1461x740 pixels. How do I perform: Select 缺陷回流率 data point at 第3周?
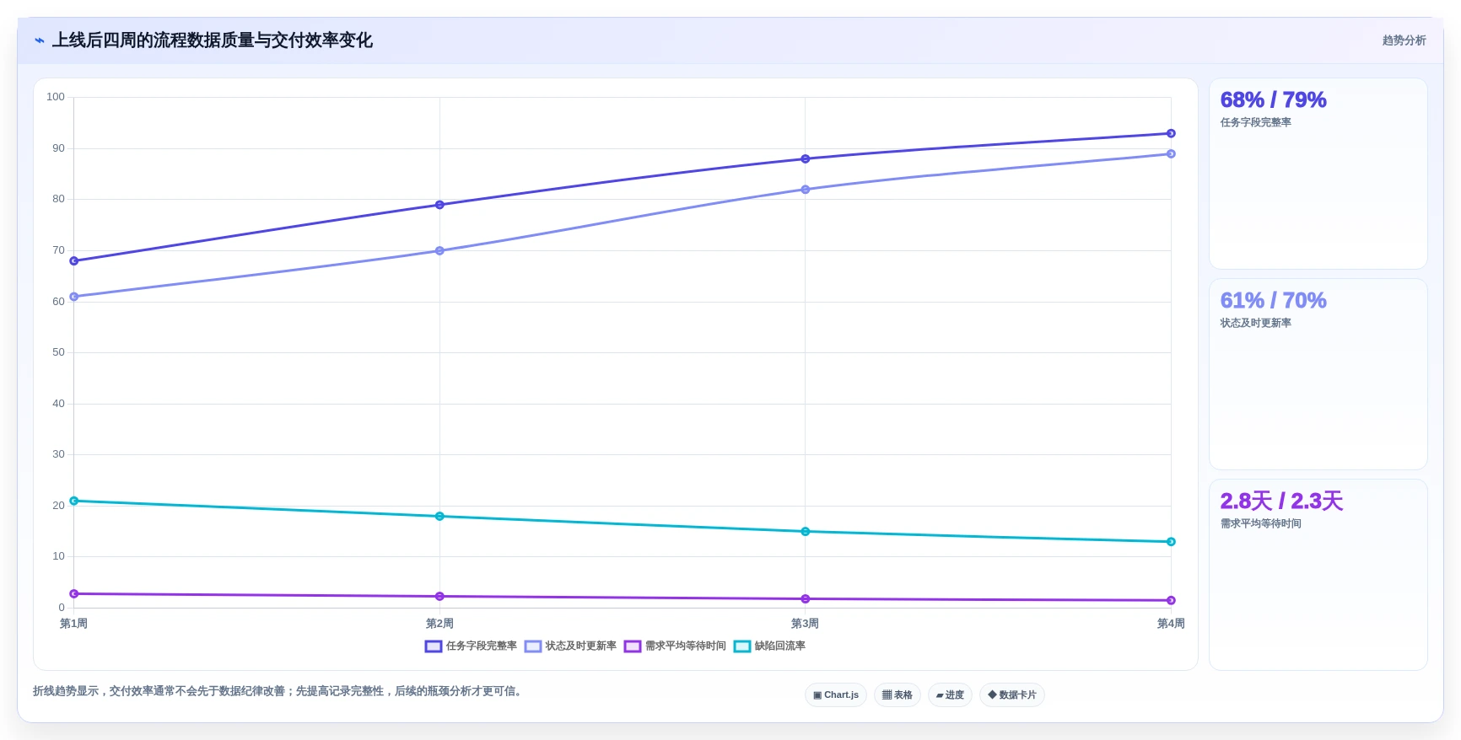(806, 532)
